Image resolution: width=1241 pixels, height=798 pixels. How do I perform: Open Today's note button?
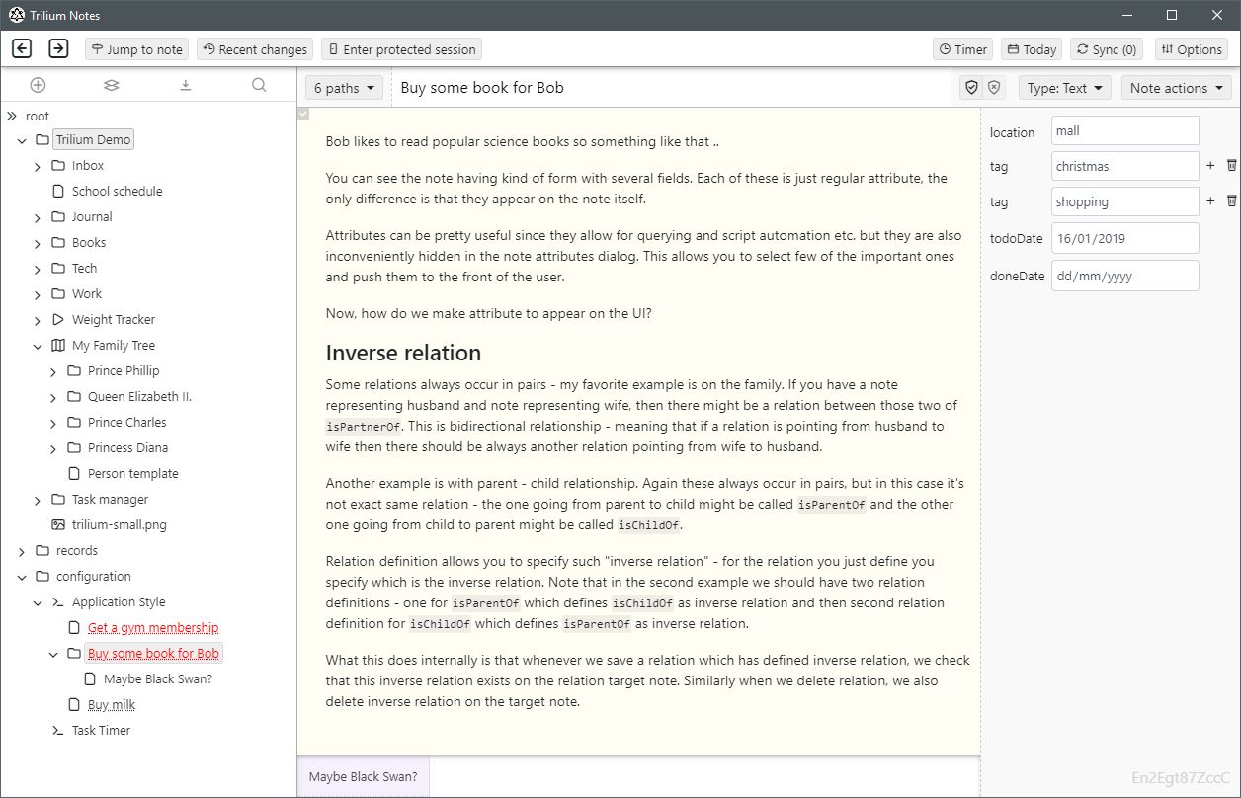[1032, 49]
